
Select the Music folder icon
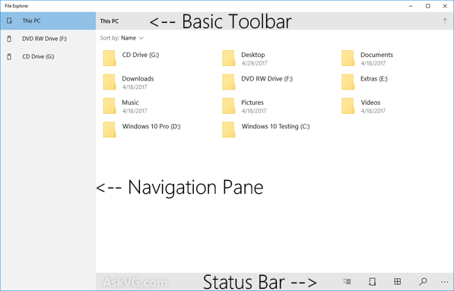[x=110, y=106]
